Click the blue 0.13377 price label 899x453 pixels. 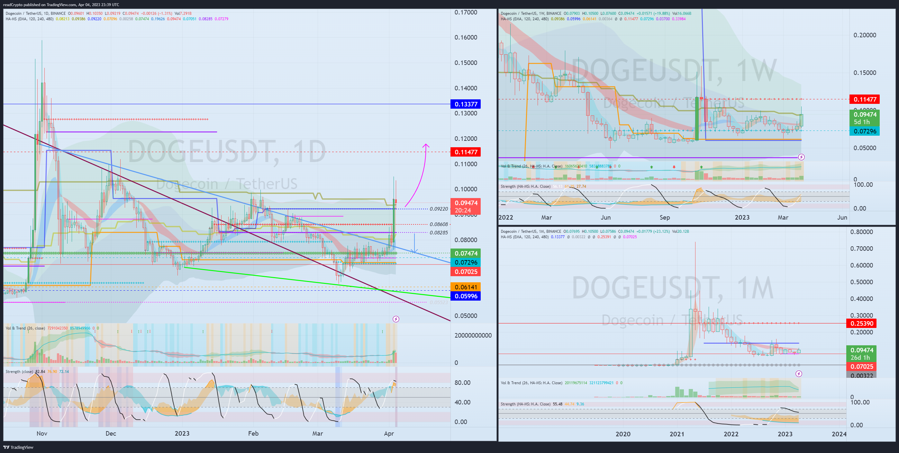(466, 104)
